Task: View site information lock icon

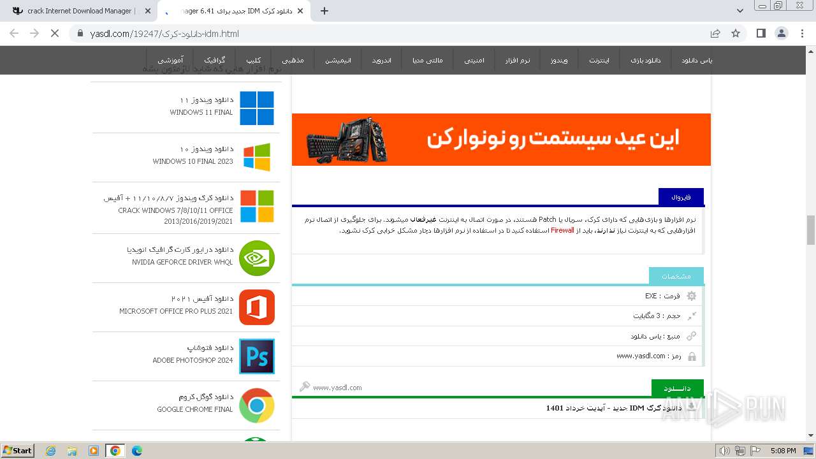Action: [x=80, y=34]
